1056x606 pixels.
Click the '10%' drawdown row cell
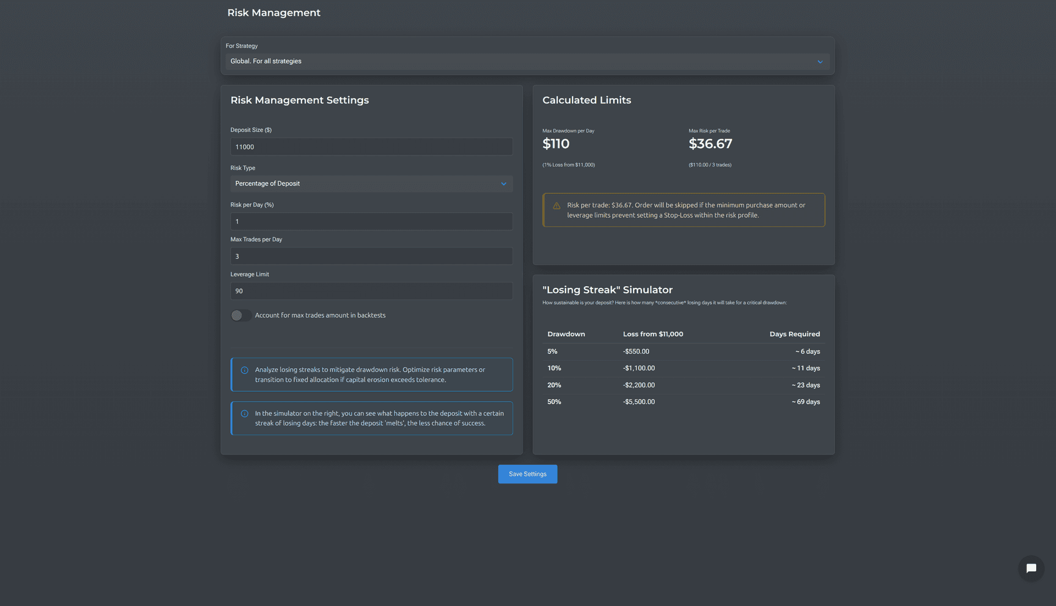coord(554,368)
